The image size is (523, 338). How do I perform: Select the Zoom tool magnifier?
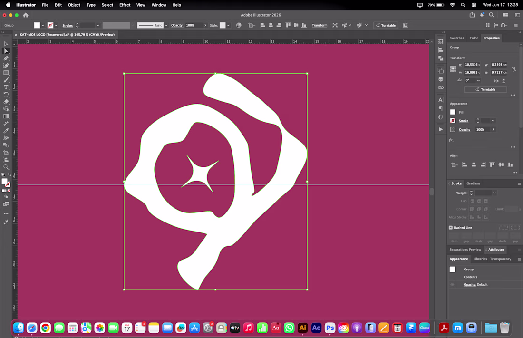6,167
